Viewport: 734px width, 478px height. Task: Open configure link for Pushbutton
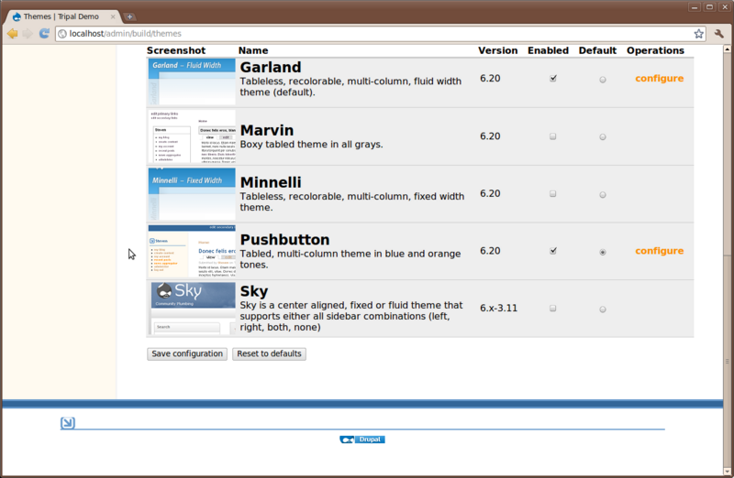(x=659, y=251)
